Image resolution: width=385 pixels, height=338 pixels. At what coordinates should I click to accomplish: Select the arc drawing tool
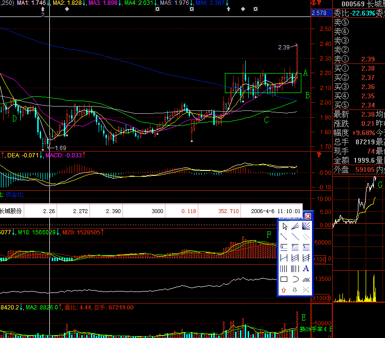point(295,279)
